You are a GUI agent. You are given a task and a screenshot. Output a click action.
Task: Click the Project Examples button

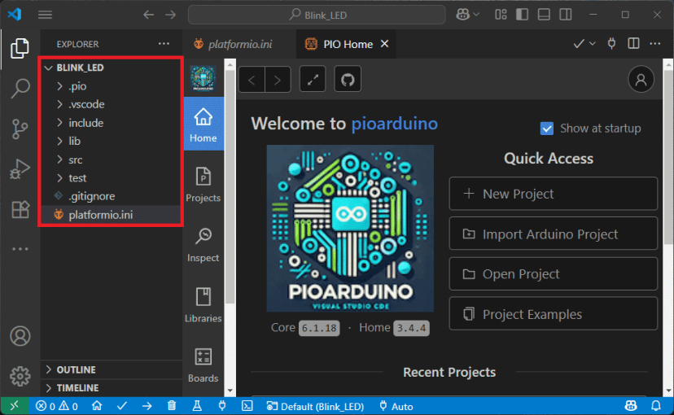[x=554, y=314]
